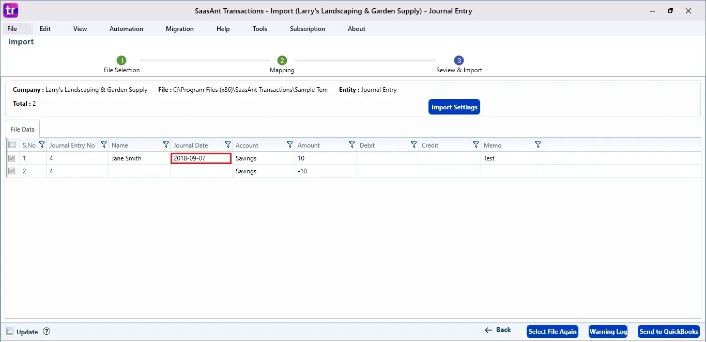This screenshot has height=342, width=706.
Task: Click the Account column filter icon
Action: 289,145
